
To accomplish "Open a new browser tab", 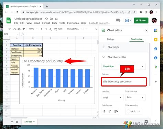I will [47, 6].
